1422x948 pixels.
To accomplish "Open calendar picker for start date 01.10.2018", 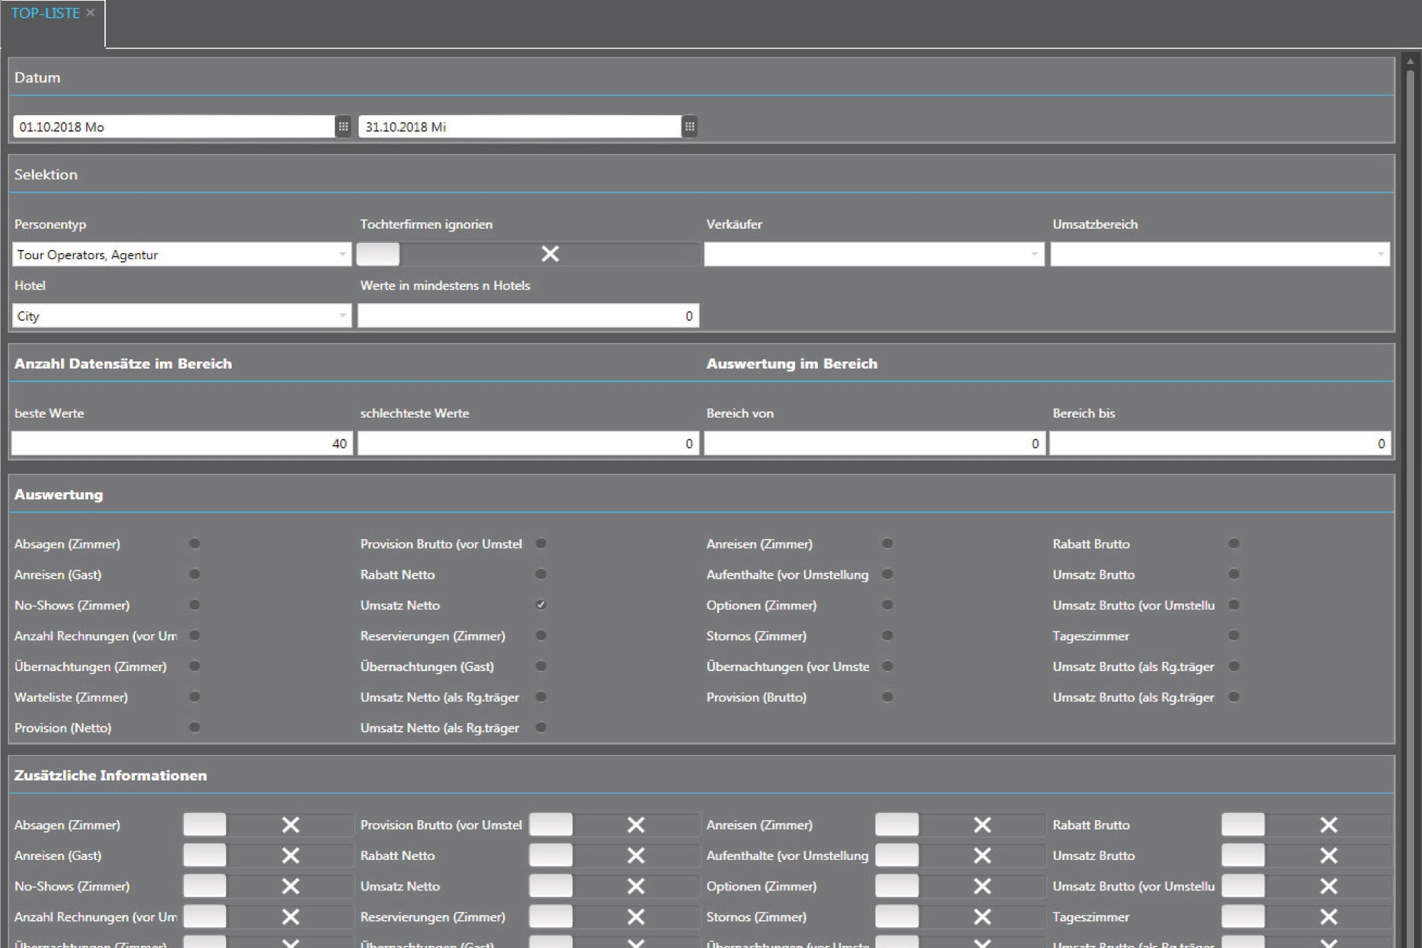I will 344,126.
